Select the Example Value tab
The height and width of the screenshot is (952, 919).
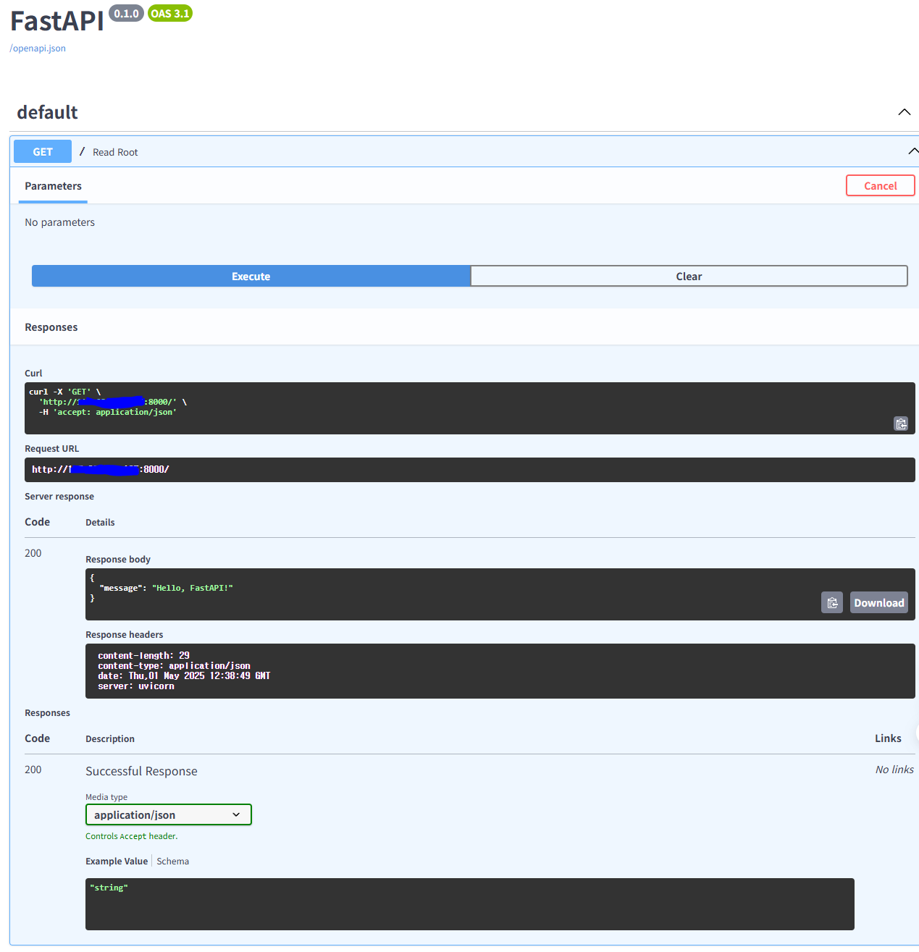tap(117, 862)
